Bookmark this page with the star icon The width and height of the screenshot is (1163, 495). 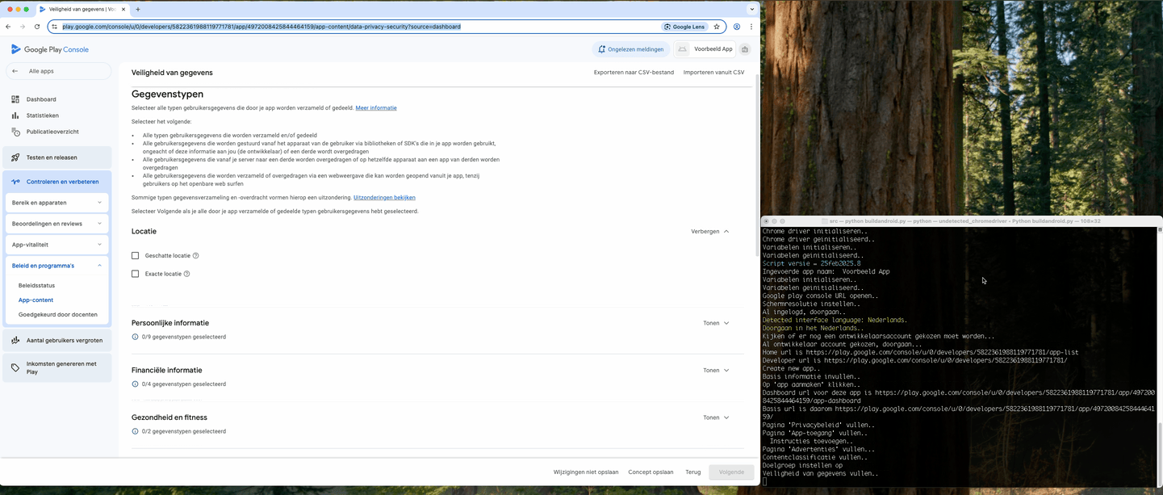[x=717, y=27]
